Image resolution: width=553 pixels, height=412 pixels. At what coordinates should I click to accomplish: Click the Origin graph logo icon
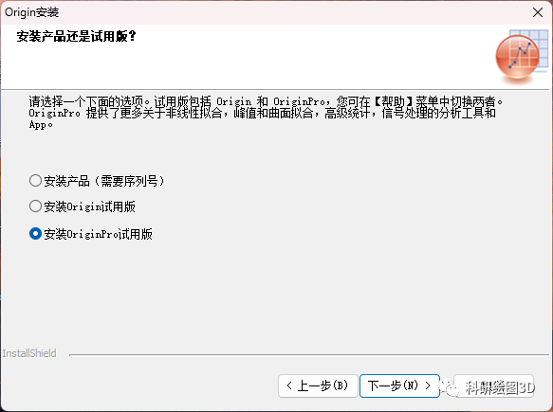click(x=522, y=57)
